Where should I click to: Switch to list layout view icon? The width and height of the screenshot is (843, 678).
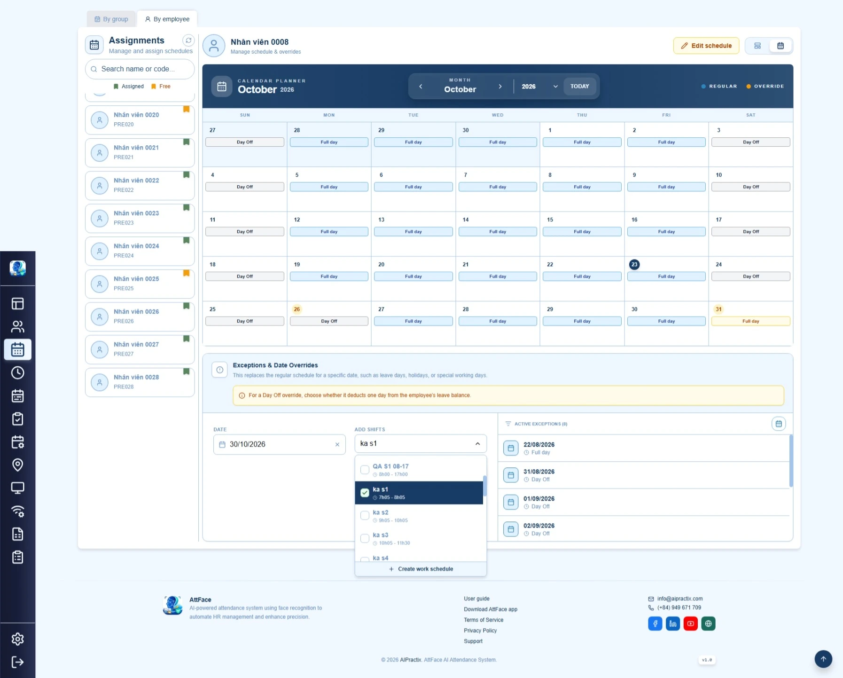coord(757,46)
